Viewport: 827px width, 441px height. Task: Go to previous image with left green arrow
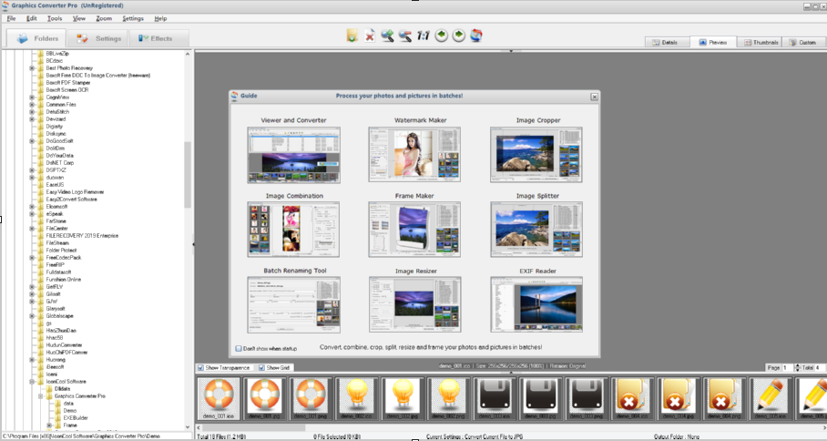(x=442, y=36)
